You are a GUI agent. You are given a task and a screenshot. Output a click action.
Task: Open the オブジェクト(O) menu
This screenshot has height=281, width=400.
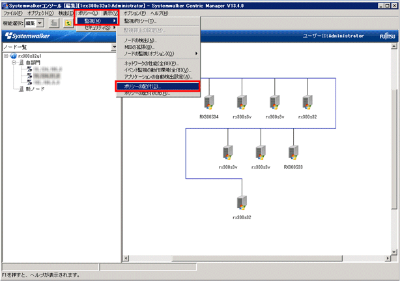coord(40,13)
